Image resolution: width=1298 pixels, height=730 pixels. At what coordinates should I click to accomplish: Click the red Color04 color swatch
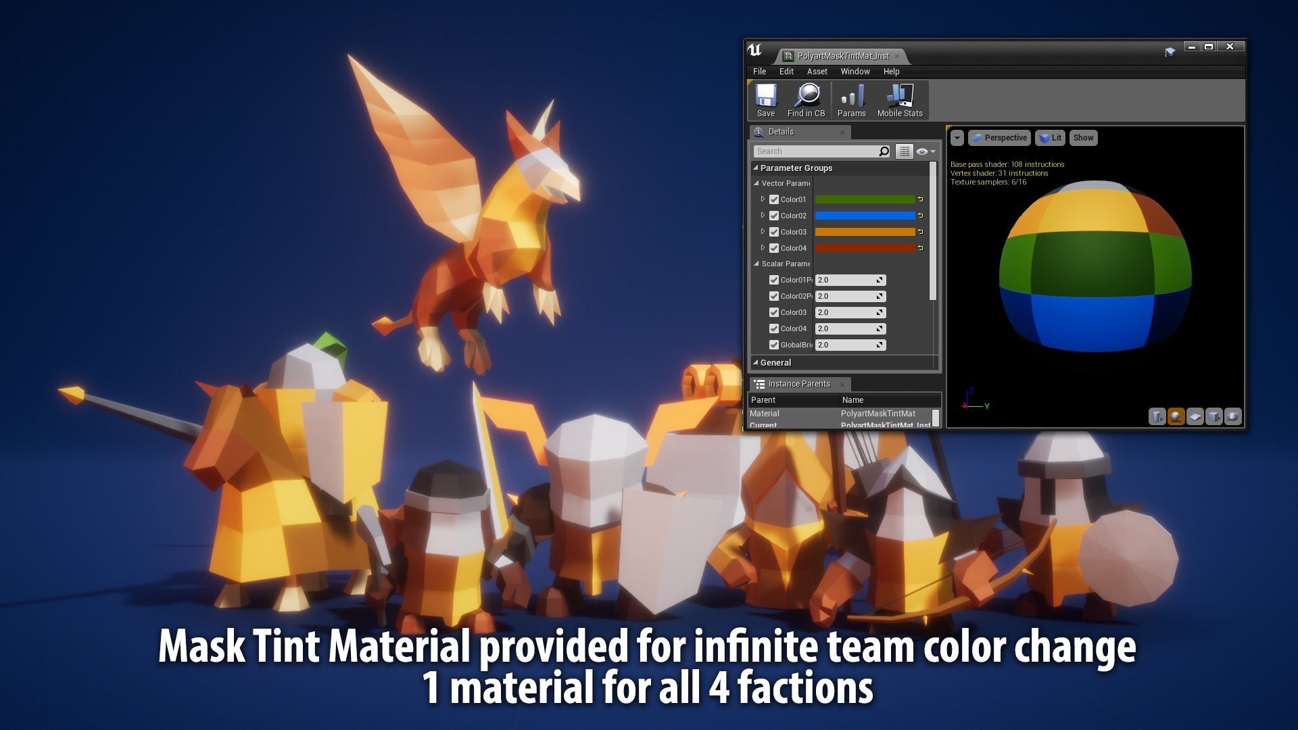[x=865, y=248]
